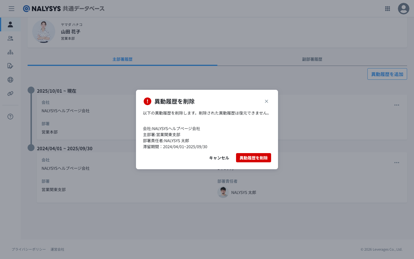Open the プライバシーポリシー footer link

coord(29,250)
